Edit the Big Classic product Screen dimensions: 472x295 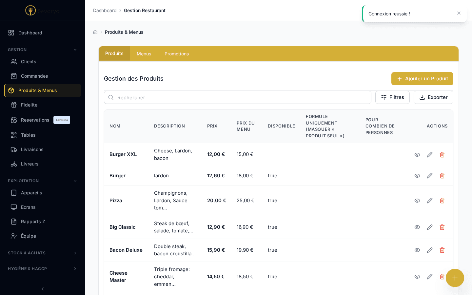point(430,227)
